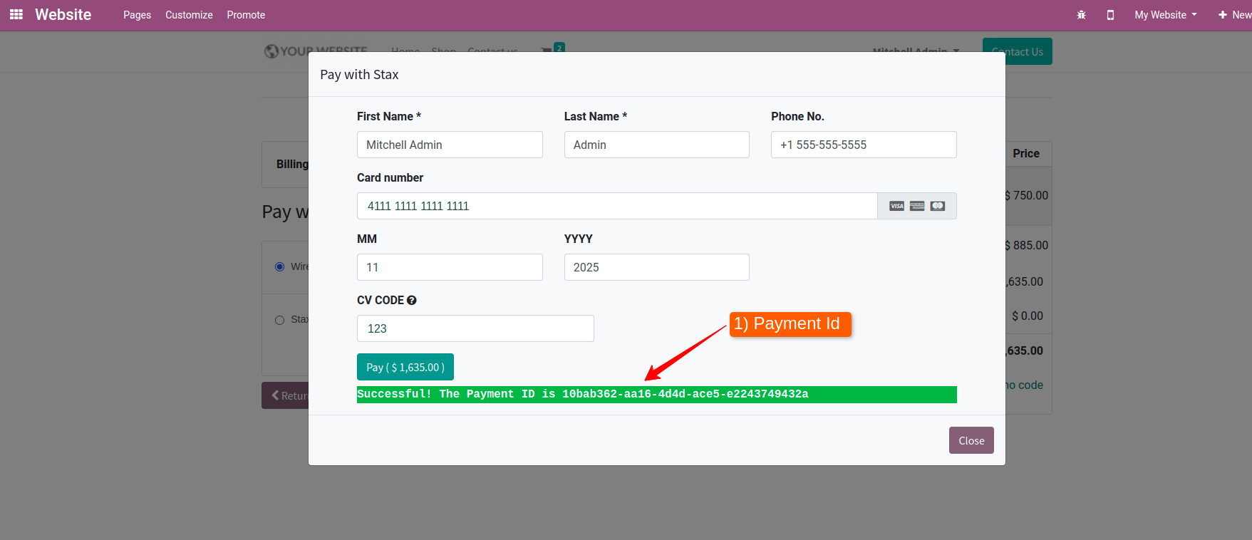This screenshot has height=540, width=1252.
Task: Expand the My Website dropdown
Action: [x=1166, y=15]
